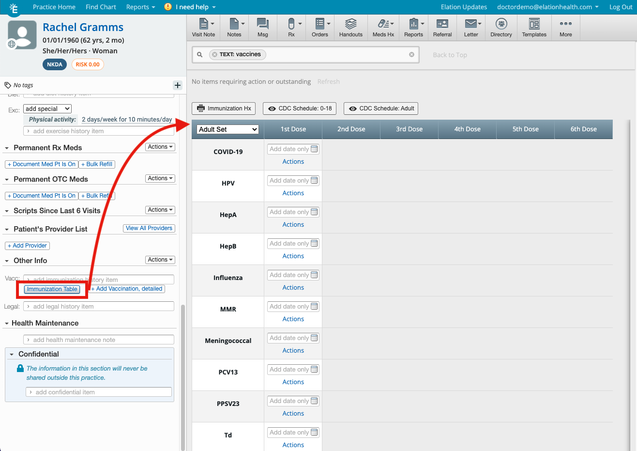
Task: Open the Directory icon
Action: pyautogui.click(x=501, y=28)
